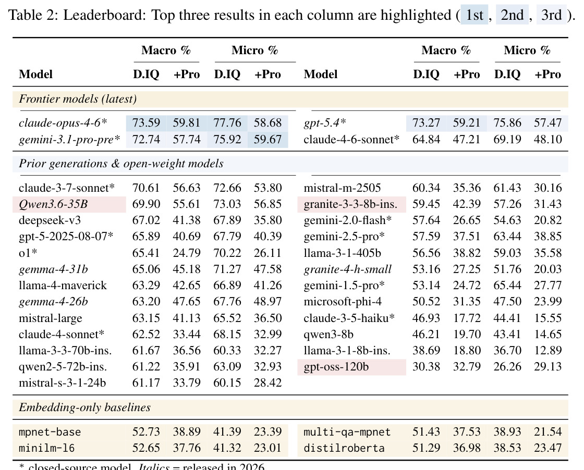584x470 pixels.
Task: Select the value 59.81
Action: pos(186,123)
